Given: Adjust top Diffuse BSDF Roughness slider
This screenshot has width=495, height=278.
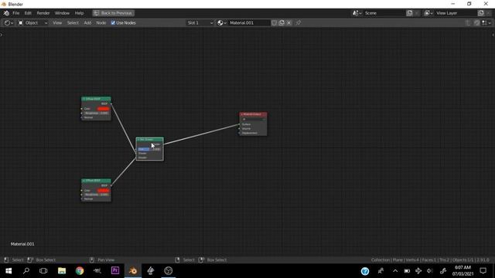Looking at the screenshot, I should pyautogui.click(x=96, y=114).
